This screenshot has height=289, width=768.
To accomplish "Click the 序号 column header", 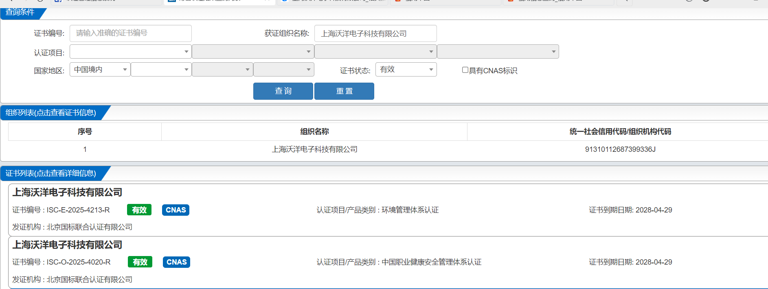I will click(85, 131).
